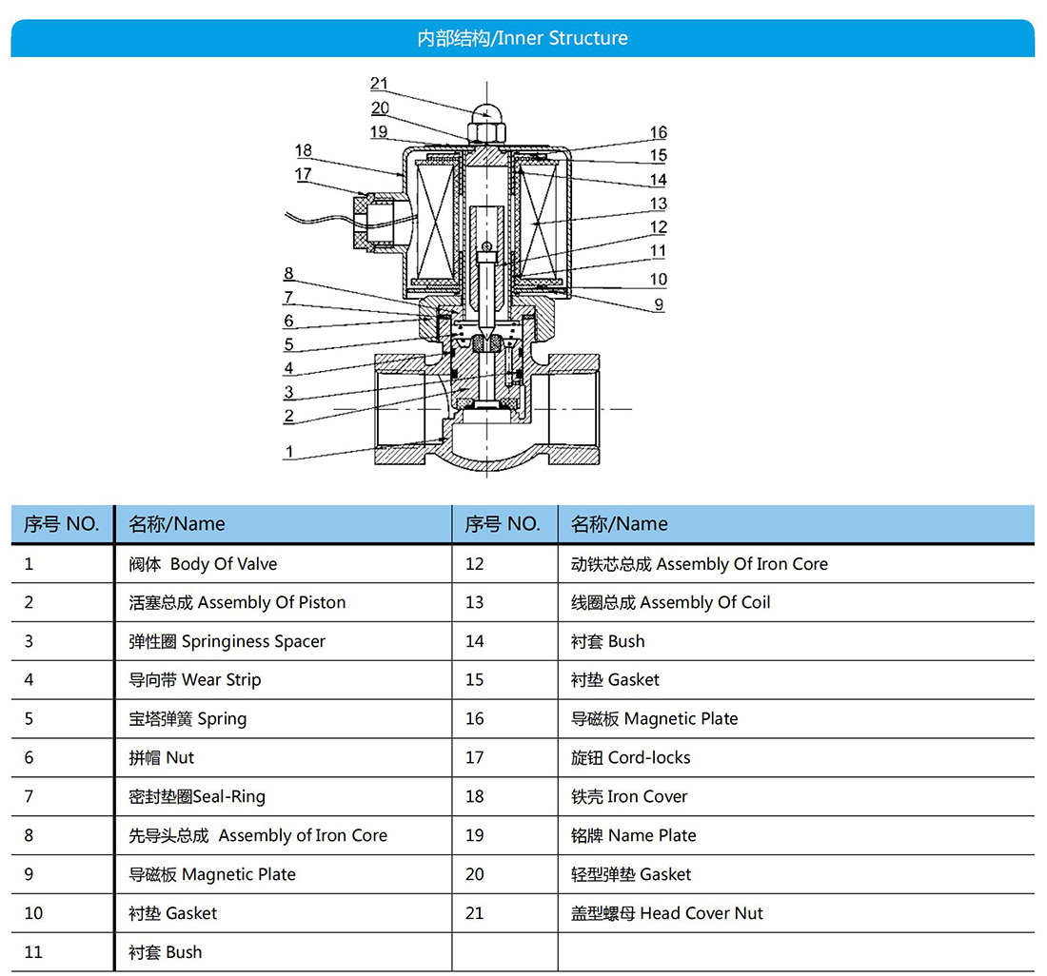Select the 弹性圈 Springiness Spacer cell
The image size is (1047, 976).
pyautogui.click(x=284, y=641)
